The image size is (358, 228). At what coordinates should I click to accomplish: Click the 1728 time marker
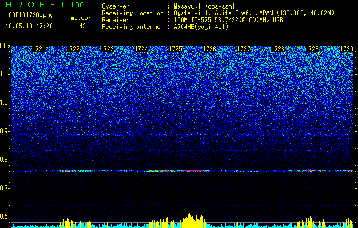point(278,49)
